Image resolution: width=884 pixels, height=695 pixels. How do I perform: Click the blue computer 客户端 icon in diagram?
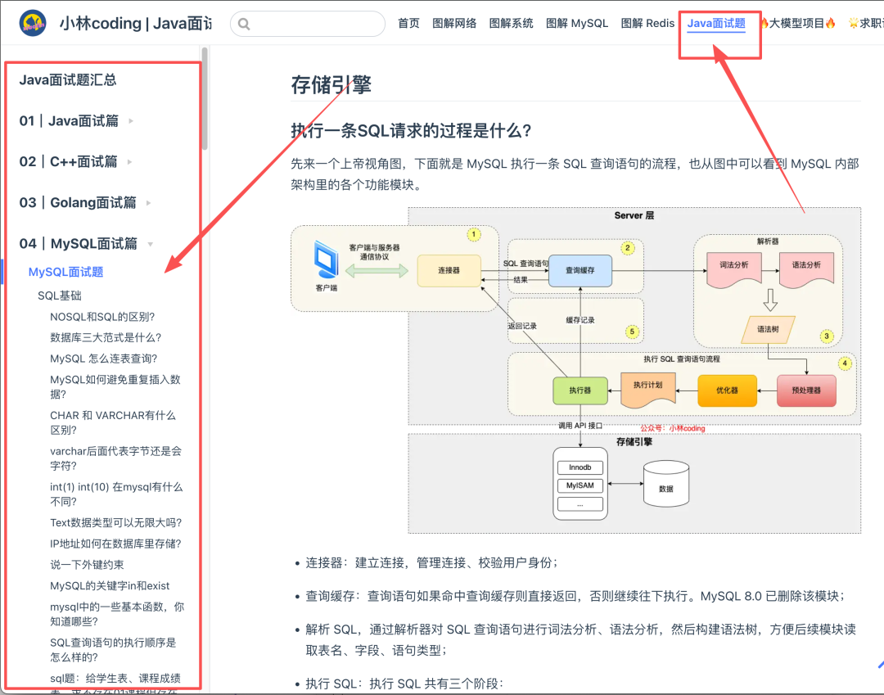326,263
